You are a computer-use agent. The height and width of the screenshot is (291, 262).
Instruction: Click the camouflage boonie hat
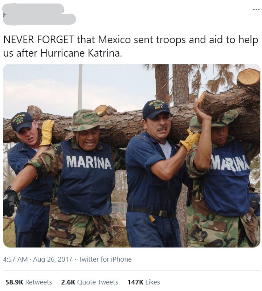pyautogui.click(x=87, y=120)
